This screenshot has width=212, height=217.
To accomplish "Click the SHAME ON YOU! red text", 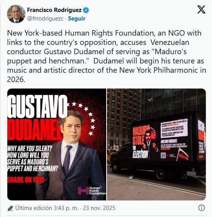I will coord(26,180).
